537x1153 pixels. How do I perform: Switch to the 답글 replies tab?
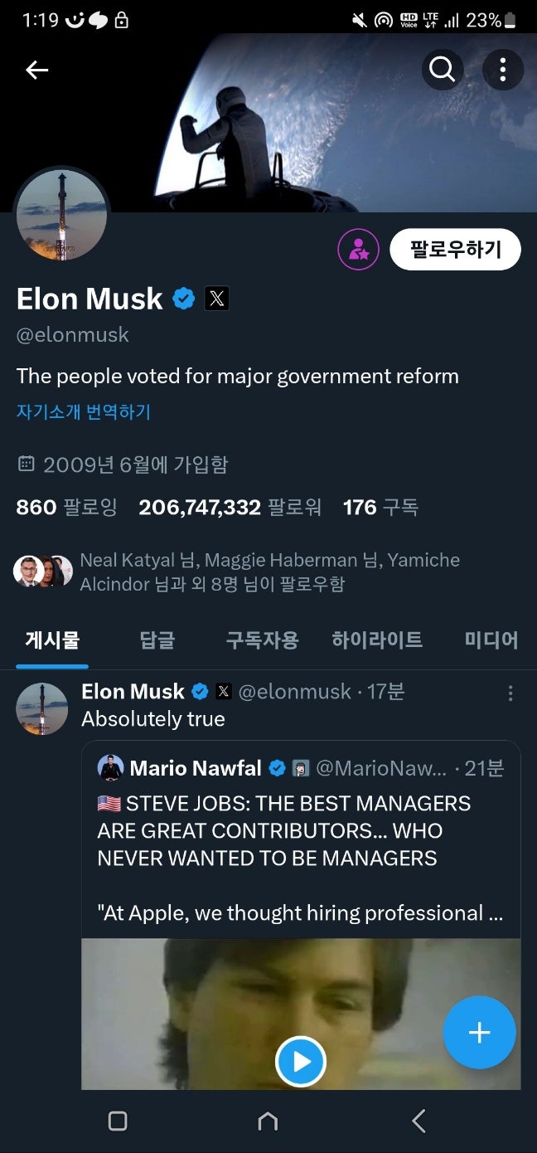tap(157, 640)
